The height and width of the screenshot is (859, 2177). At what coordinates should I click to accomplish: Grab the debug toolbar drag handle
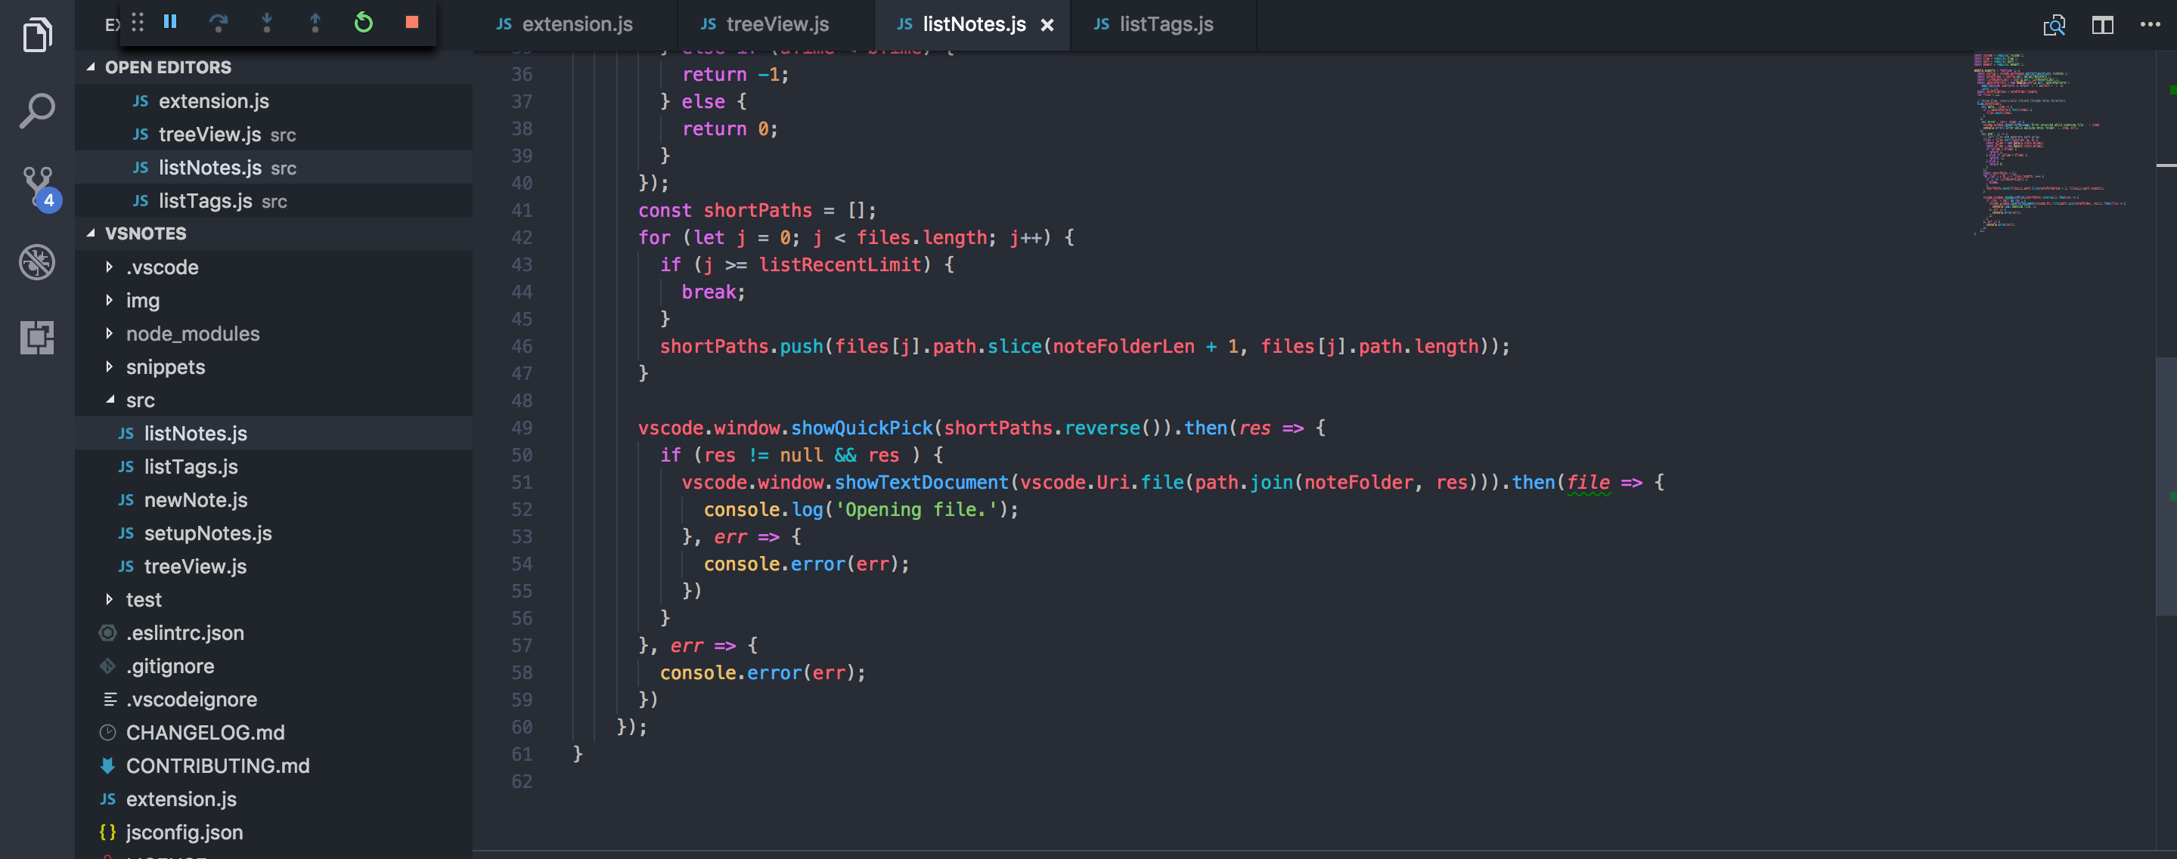coord(138,22)
